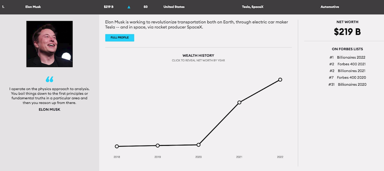The height and width of the screenshot is (171, 384).
Task: Select the 2020 wealth history point
Action: [x=198, y=145]
